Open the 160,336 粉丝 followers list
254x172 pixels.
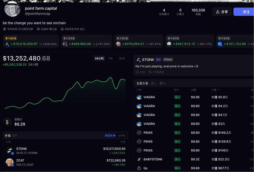click(198, 12)
